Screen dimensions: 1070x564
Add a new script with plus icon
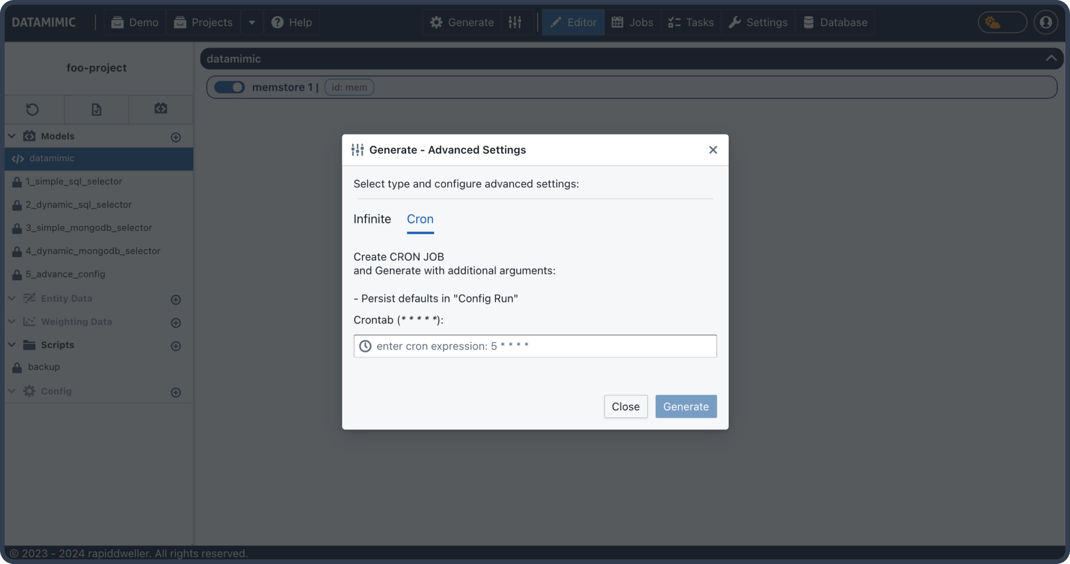176,346
